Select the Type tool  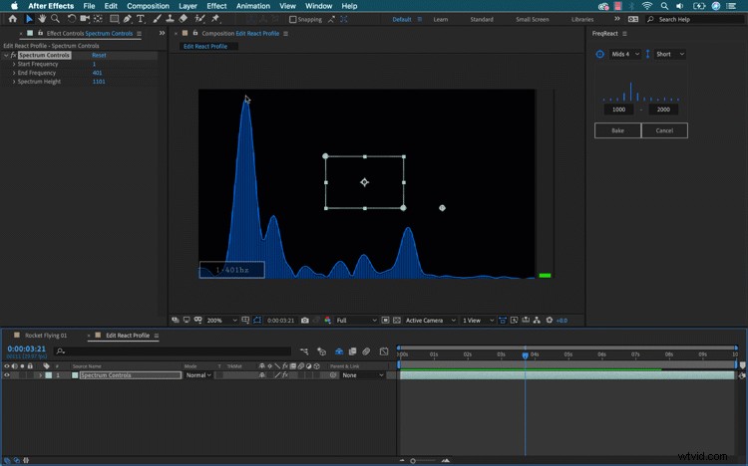coord(141,19)
